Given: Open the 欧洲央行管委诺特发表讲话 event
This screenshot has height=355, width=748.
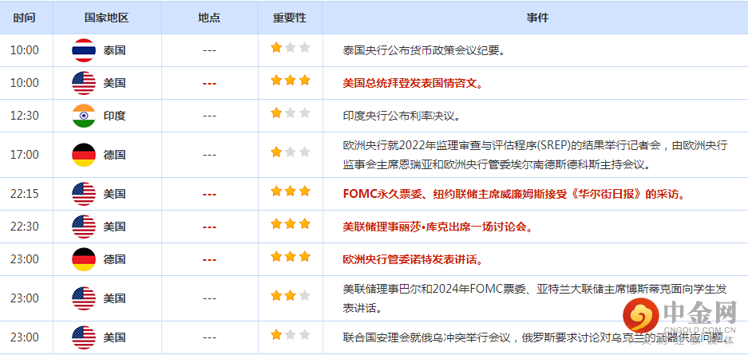Looking at the screenshot, I should coord(413,259).
